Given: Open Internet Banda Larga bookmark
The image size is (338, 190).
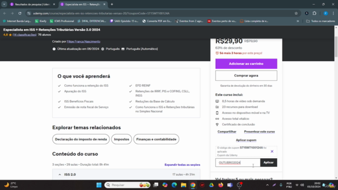Looking at the screenshot, I should point(17,21).
